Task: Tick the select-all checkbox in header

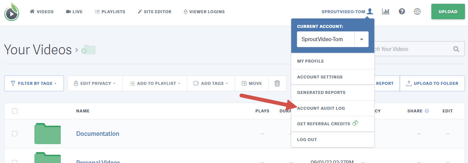Action: click(15, 111)
